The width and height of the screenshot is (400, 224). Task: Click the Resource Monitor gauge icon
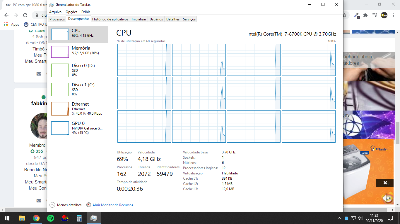tap(89, 205)
